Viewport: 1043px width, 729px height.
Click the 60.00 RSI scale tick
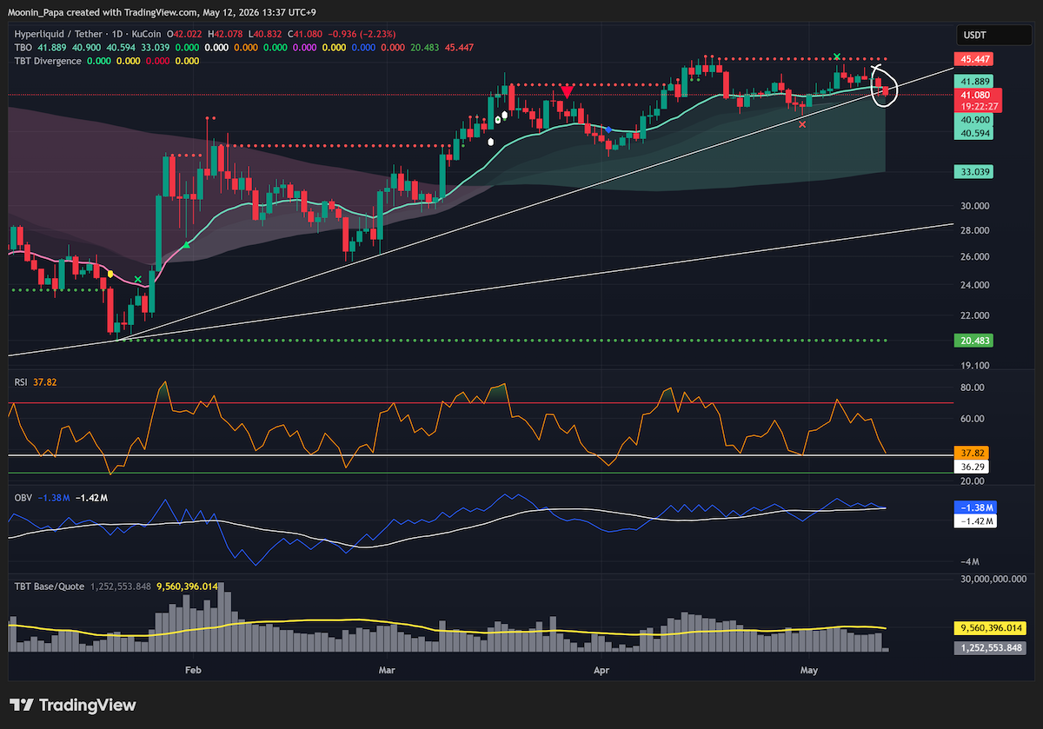click(973, 419)
